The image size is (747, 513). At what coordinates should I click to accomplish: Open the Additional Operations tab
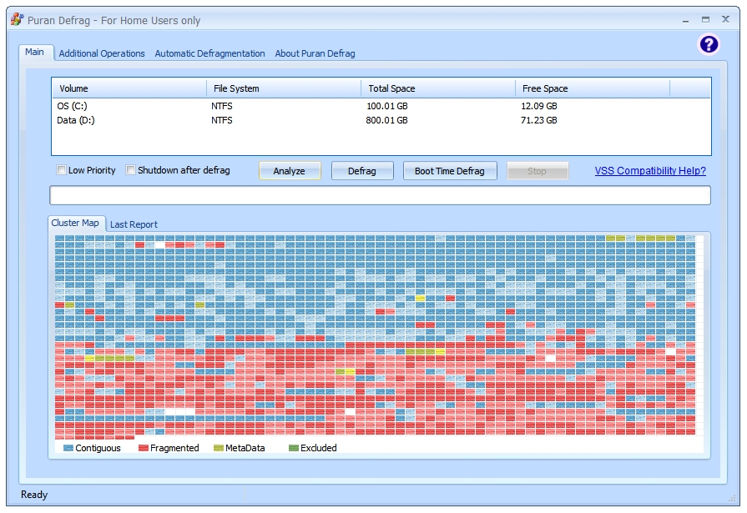102,53
